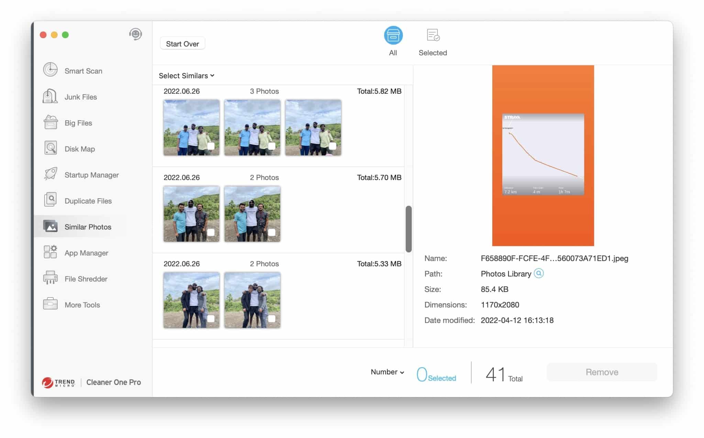Click the '41 Total' counter
This screenshot has width=704, height=438.
[504, 374]
